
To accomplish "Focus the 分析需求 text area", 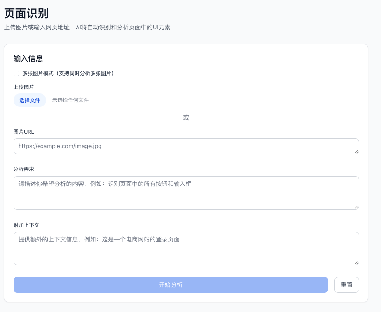I will [x=186, y=192].
